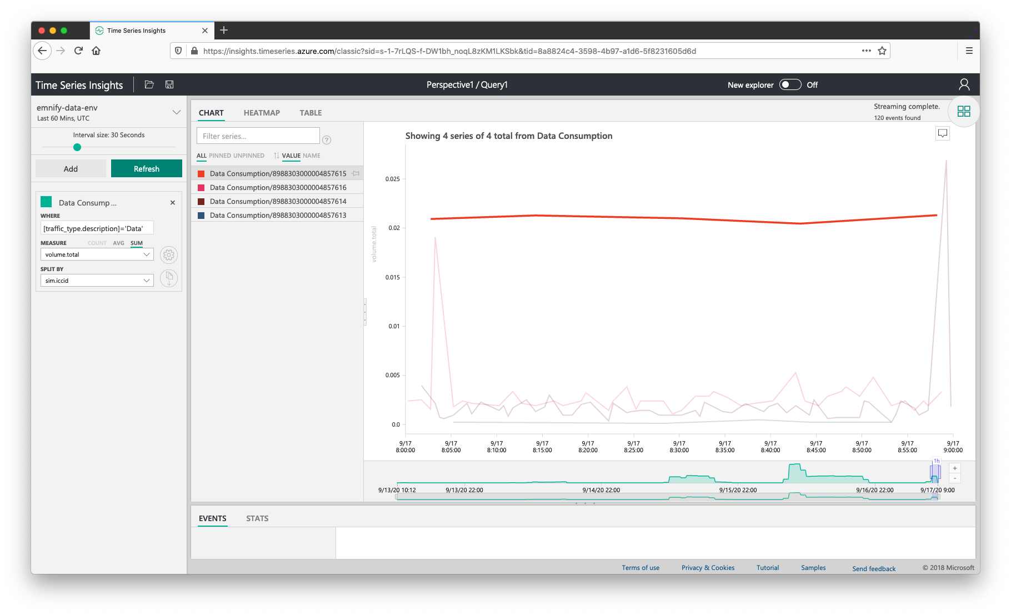Image resolution: width=1011 pixels, height=615 pixels.
Task: Click the save query disk icon
Action: (169, 84)
